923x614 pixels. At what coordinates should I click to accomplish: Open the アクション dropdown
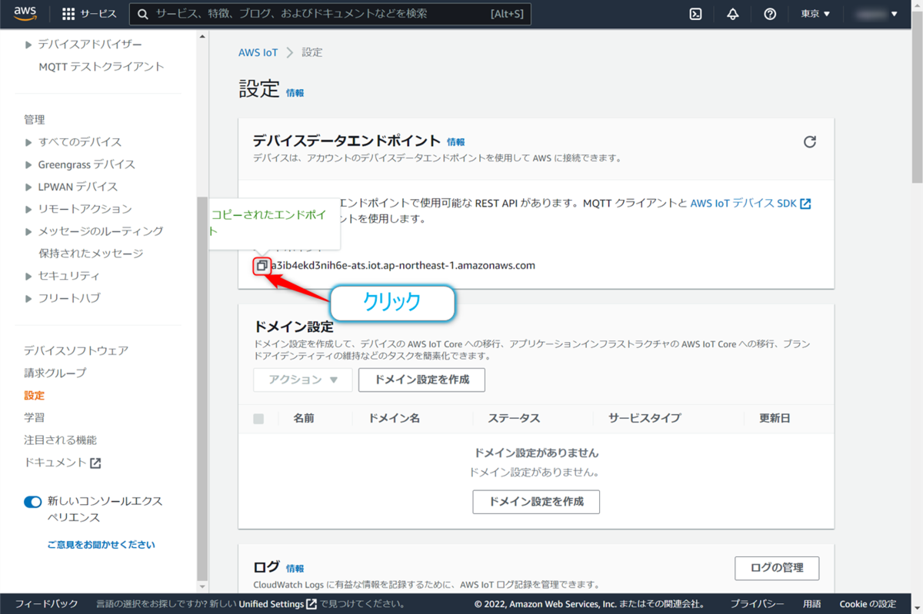click(303, 380)
